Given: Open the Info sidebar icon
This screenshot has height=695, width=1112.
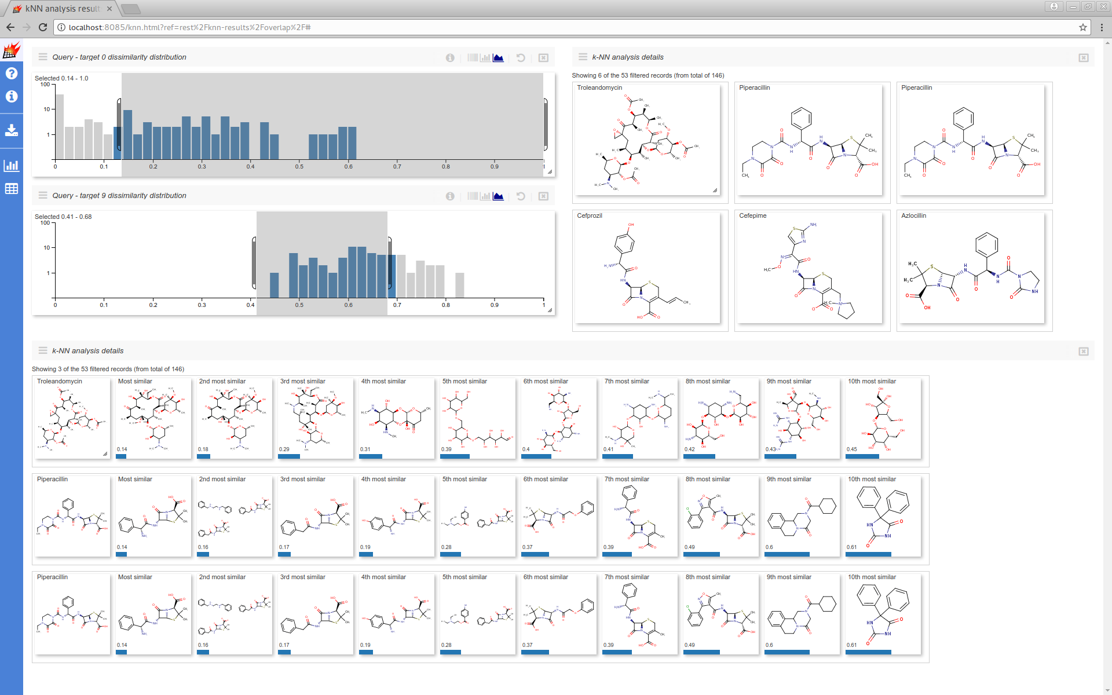Looking at the screenshot, I should tap(11, 97).
